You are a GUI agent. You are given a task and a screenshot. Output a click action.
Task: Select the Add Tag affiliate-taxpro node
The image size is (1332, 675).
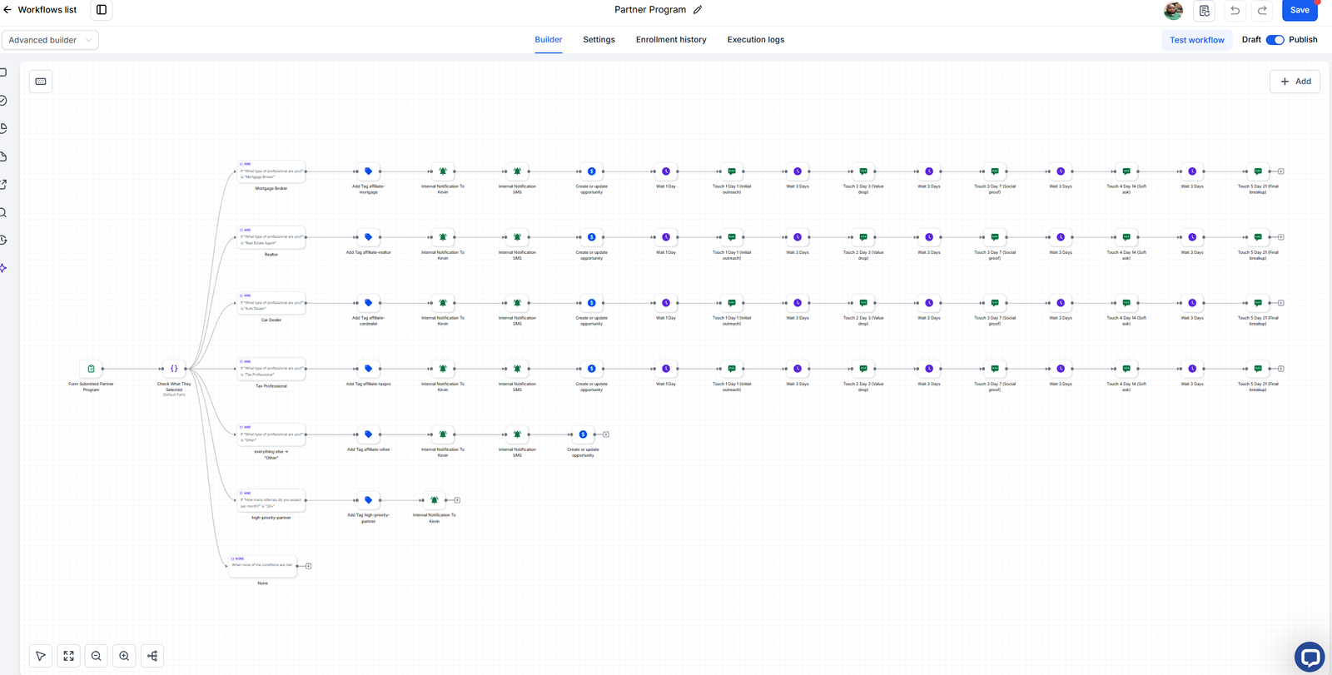tap(369, 369)
